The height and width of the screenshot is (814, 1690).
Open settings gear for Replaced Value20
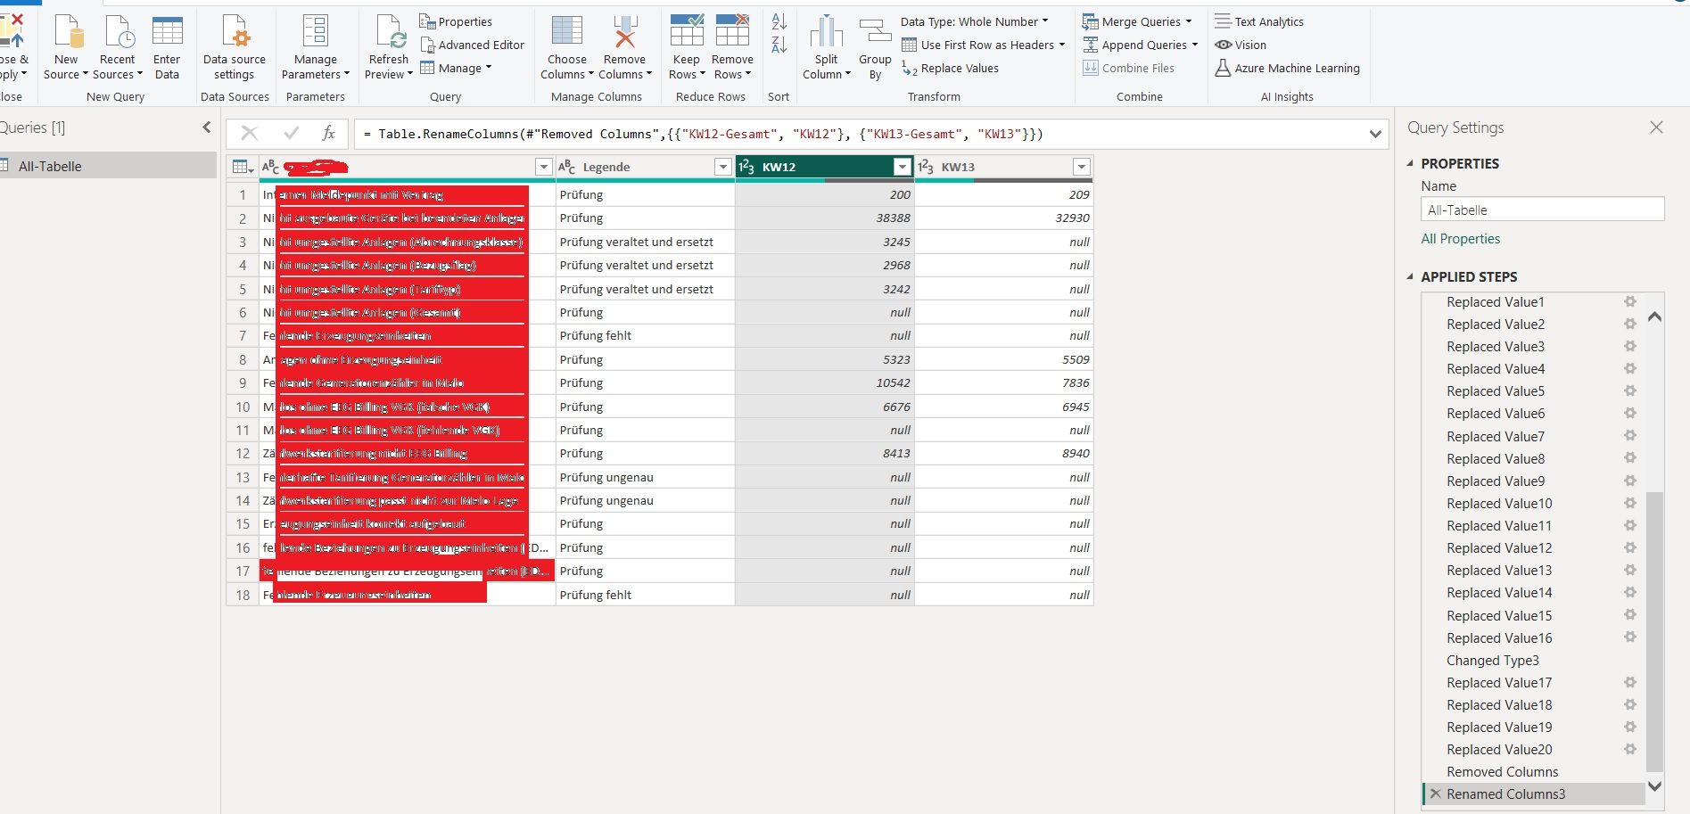coord(1629,749)
